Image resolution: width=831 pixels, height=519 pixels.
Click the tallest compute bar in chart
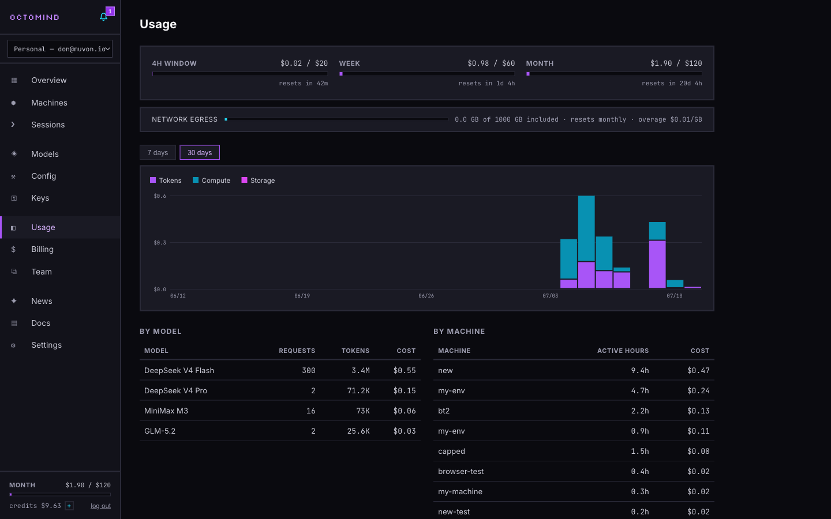point(586,228)
